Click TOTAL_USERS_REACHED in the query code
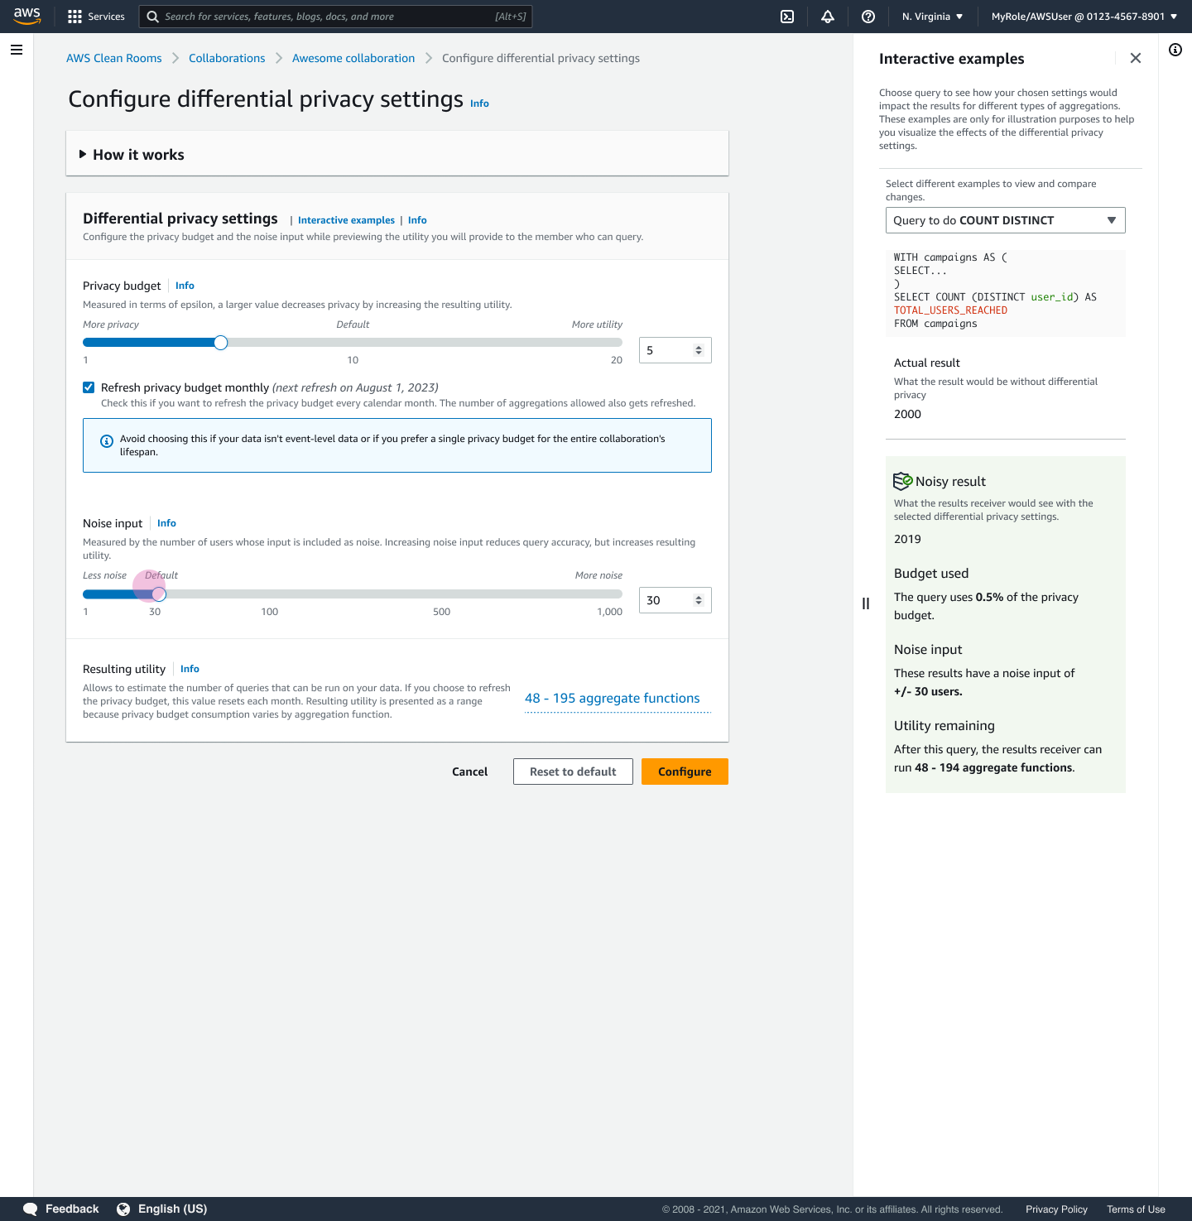1192x1221 pixels. [x=950, y=310]
